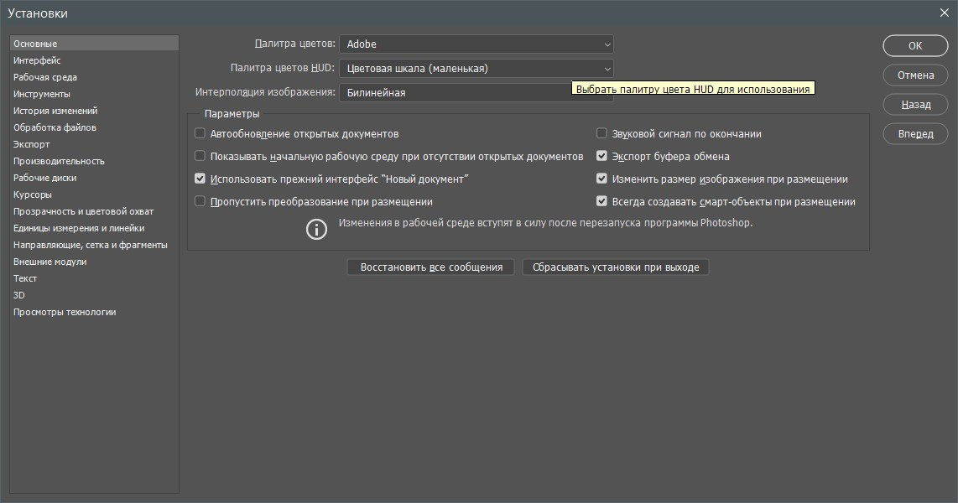
Task: Disable Использовать прежний интерфейс "Новый документ"
Action: click(200, 179)
